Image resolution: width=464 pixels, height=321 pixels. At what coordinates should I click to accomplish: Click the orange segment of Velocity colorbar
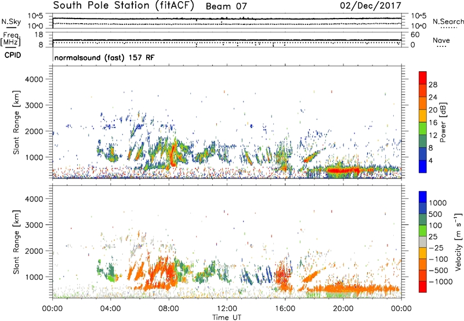(423, 264)
